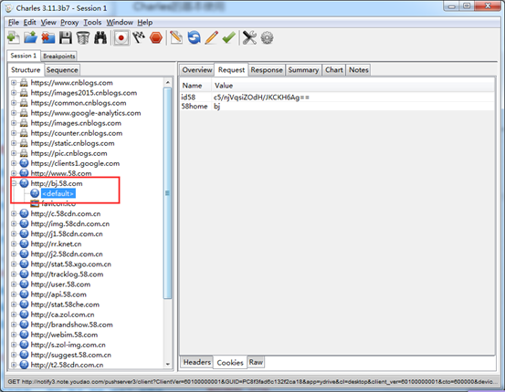Expand the http://webim.58.com node

(14, 335)
